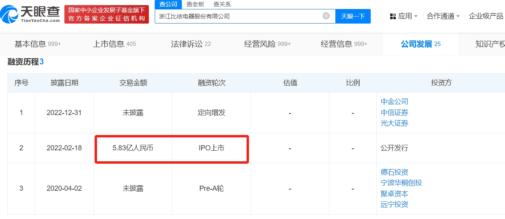Image resolution: width=505 pixels, height=219 pixels.
Task: Click in the company search input field
Action: tap(236, 16)
